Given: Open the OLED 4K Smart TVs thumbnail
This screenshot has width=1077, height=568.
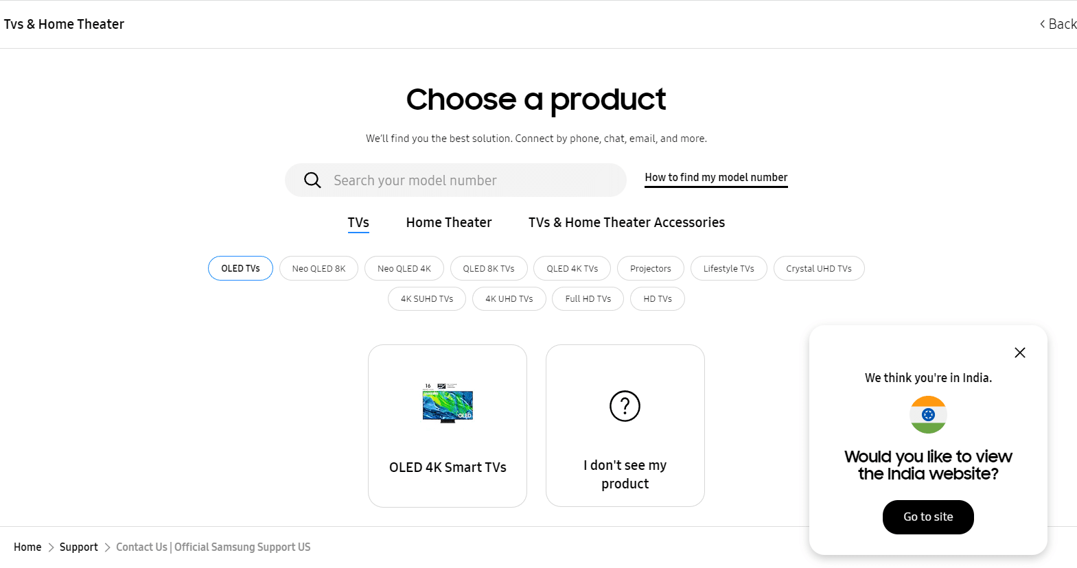Looking at the screenshot, I should click(448, 403).
